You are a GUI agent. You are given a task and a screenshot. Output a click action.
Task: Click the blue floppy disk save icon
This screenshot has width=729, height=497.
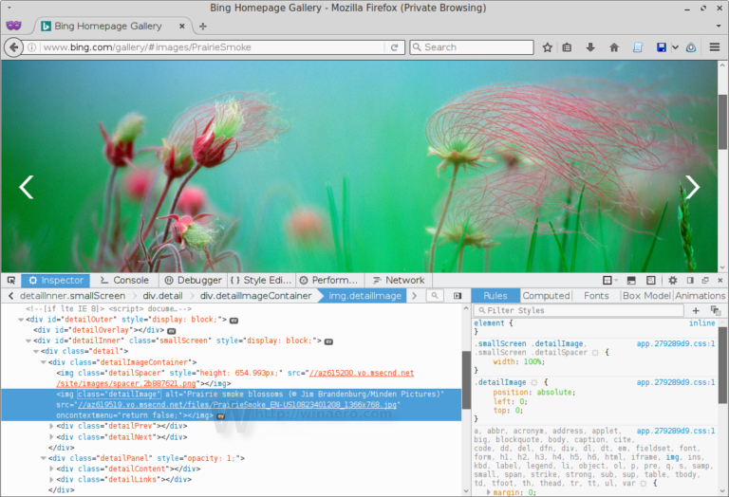(x=661, y=47)
